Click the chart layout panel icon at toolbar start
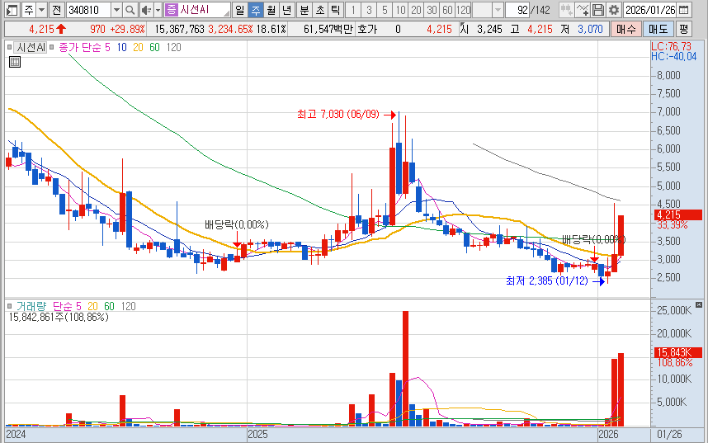This screenshot has width=708, height=443. coord(12,9)
